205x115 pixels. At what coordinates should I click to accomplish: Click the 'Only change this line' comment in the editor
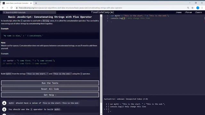click(138, 18)
